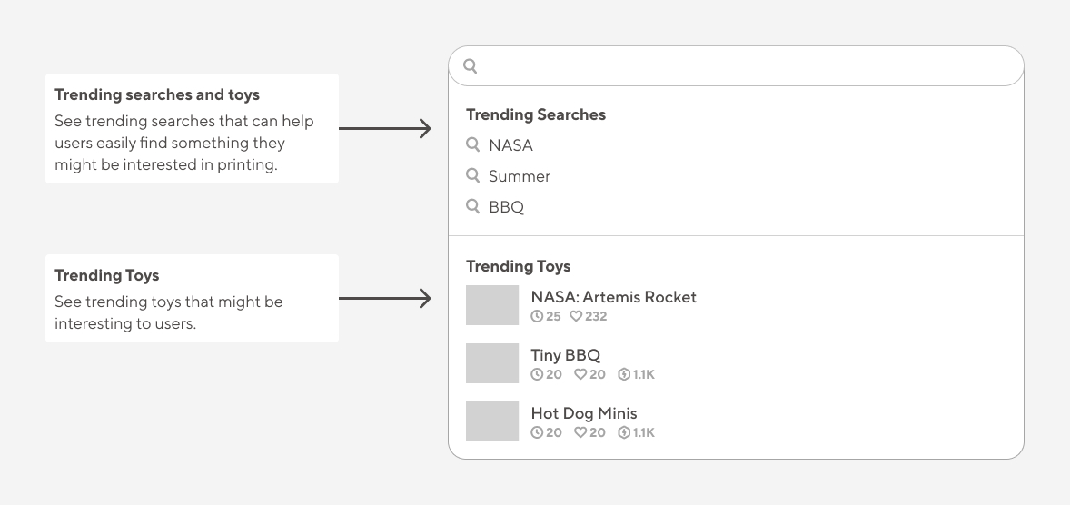The height and width of the screenshot is (505, 1070).
Task: Click the magnifier icon in search bar
Action: [x=471, y=66]
